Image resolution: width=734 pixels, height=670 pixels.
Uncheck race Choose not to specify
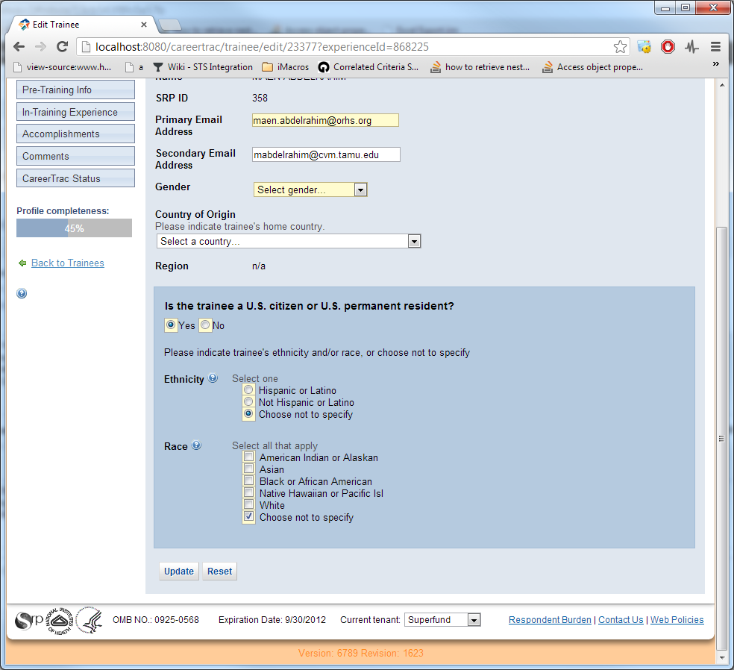point(249,516)
